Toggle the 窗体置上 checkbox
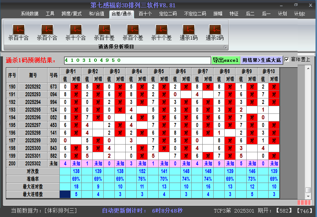The width and height of the screenshot is (317, 217). click(x=287, y=60)
